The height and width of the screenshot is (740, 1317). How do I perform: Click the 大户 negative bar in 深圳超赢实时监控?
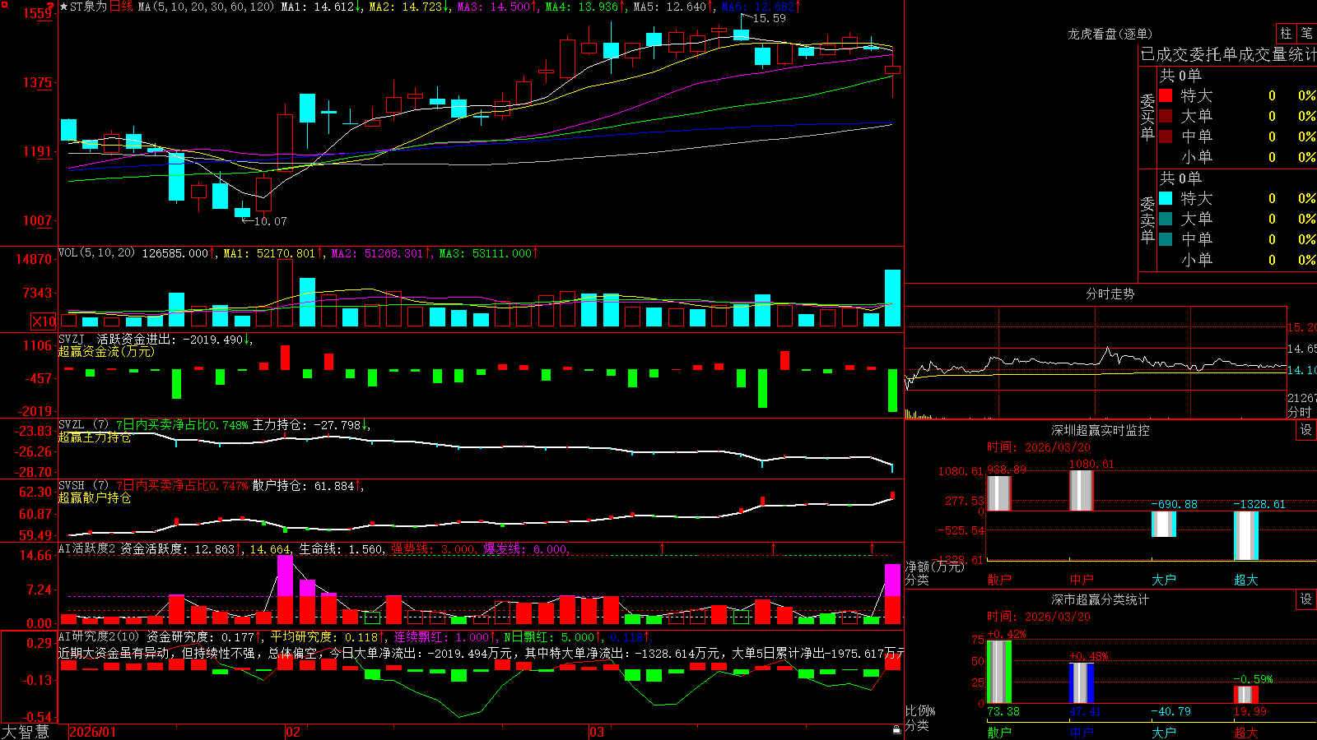1164,524
